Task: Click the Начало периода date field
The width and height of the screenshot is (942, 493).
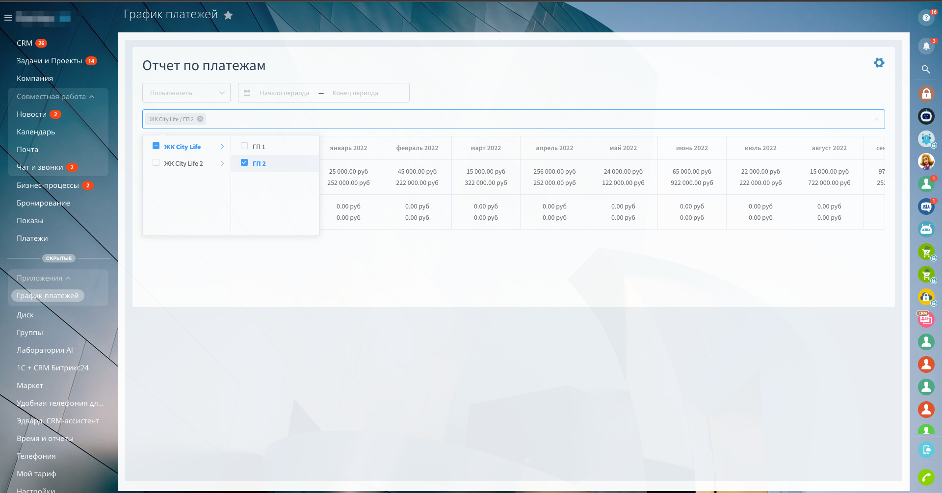Action: click(x=284, y=93)
